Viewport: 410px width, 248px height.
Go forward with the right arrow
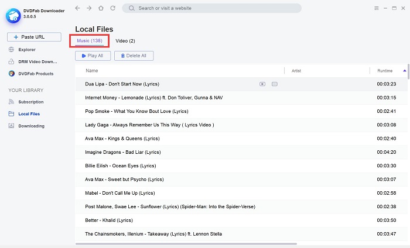89,8
